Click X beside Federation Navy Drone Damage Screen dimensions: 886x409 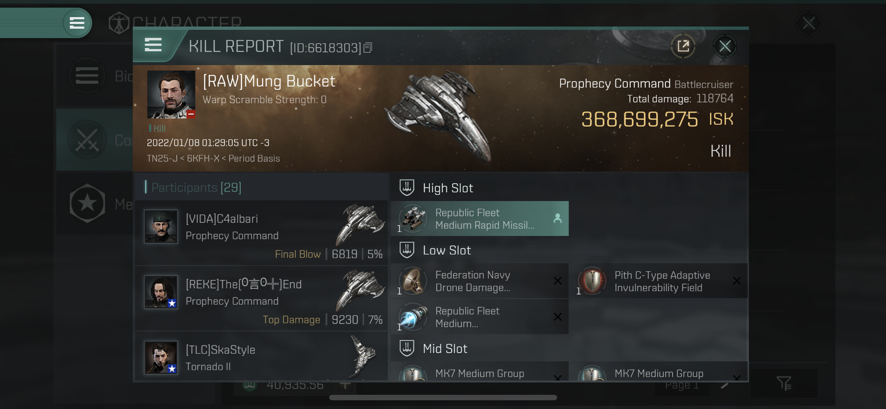pos(557,281)
